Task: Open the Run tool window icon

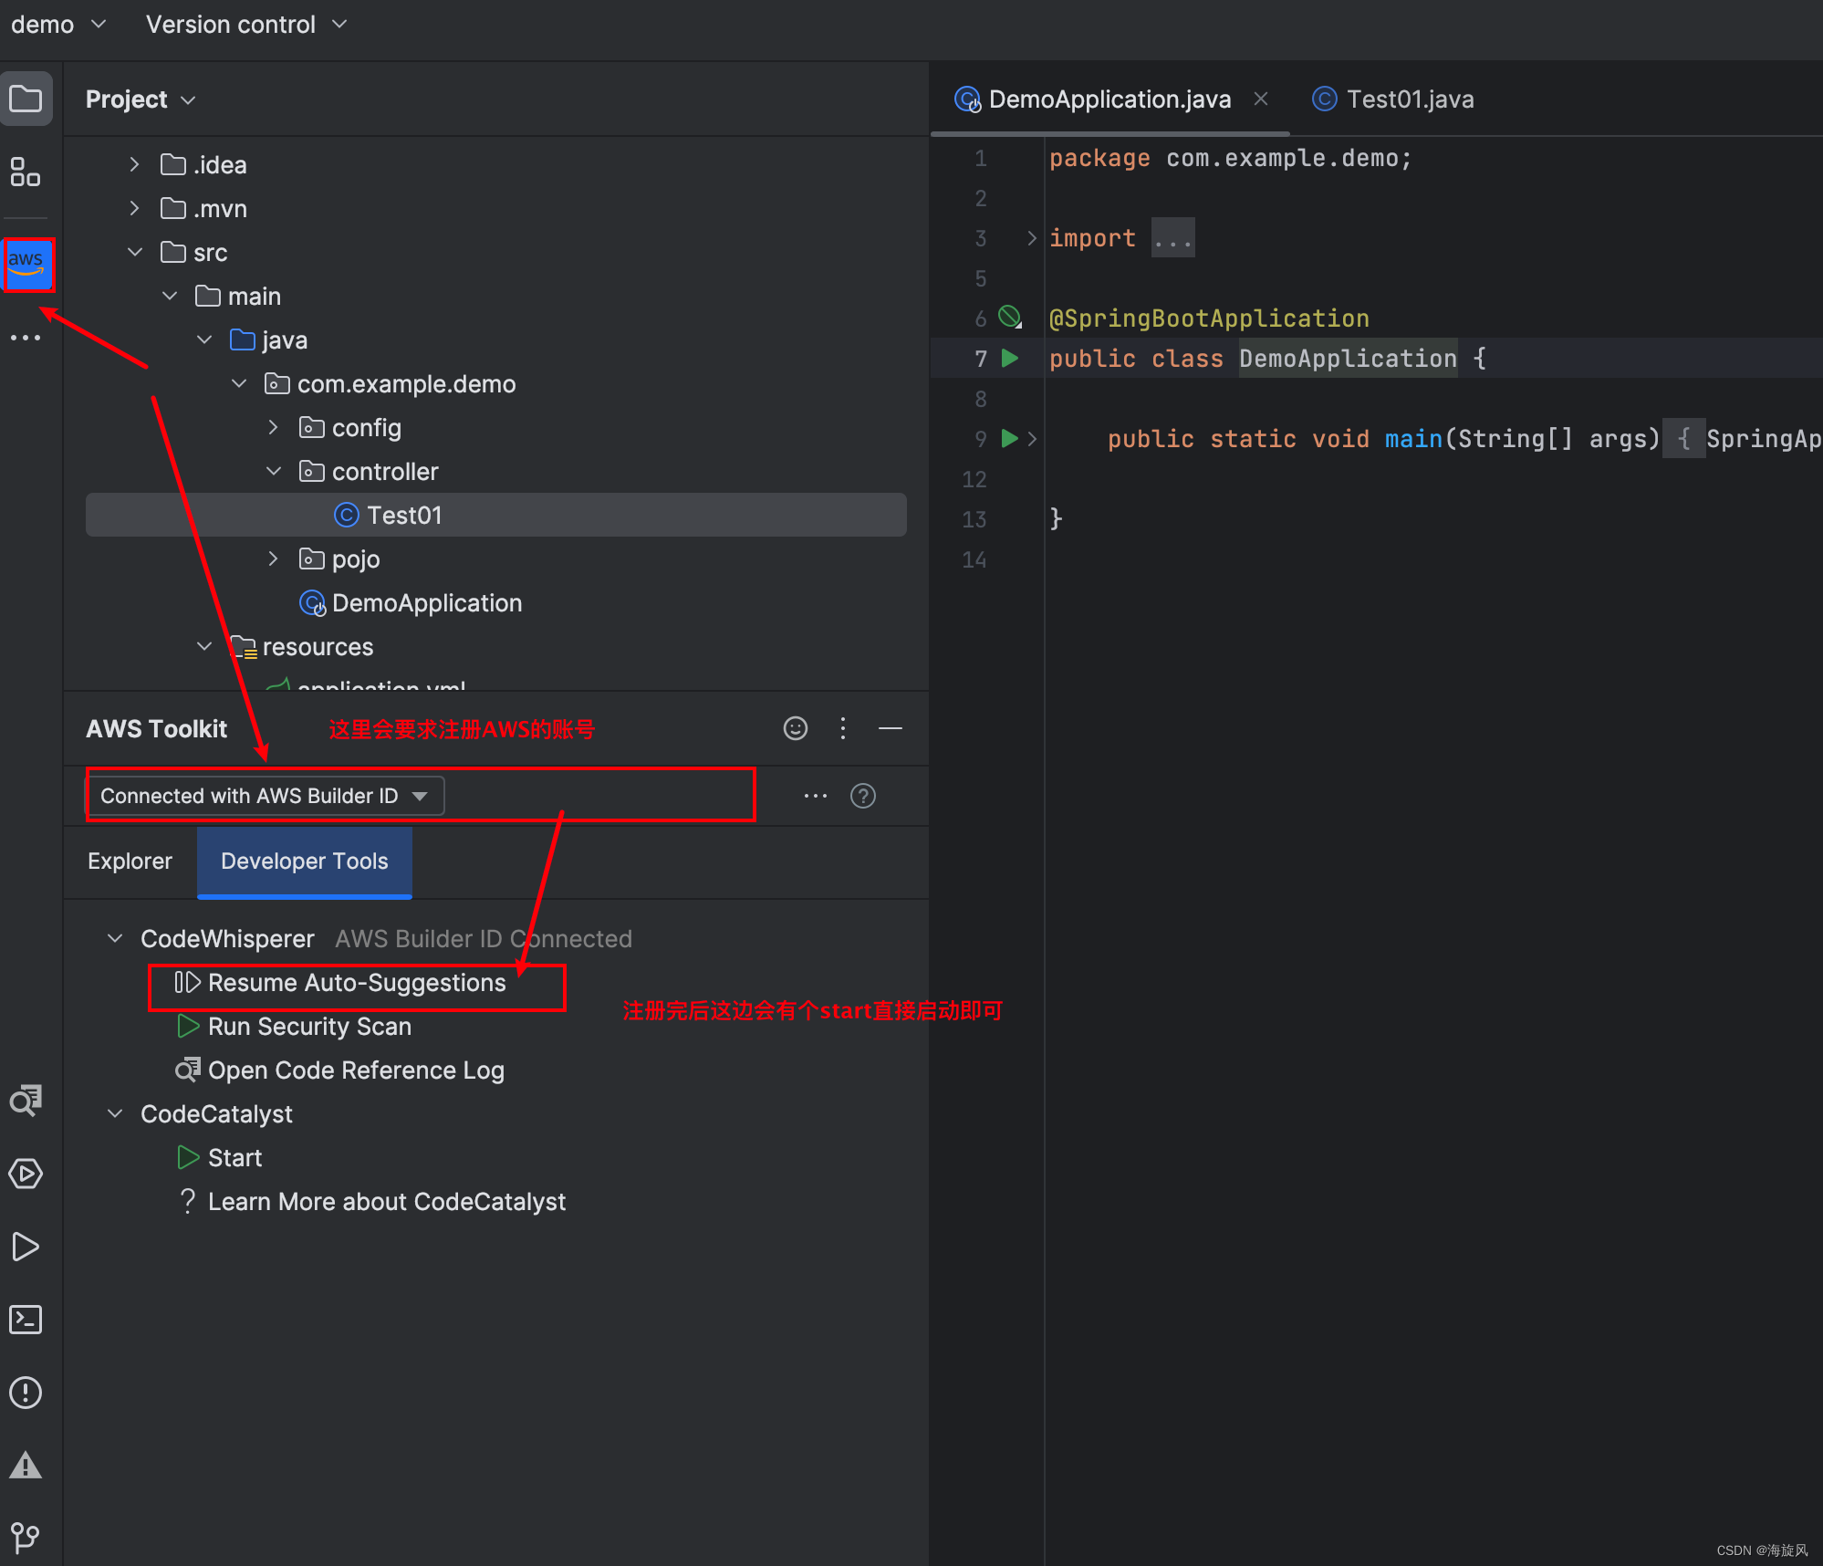Action: pyautogui.click(x=26, y=1247)
